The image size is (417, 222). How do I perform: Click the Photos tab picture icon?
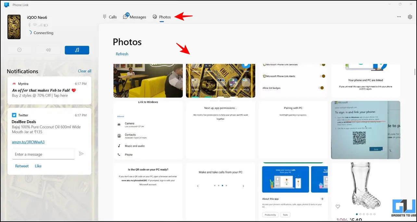pos(155,17)
